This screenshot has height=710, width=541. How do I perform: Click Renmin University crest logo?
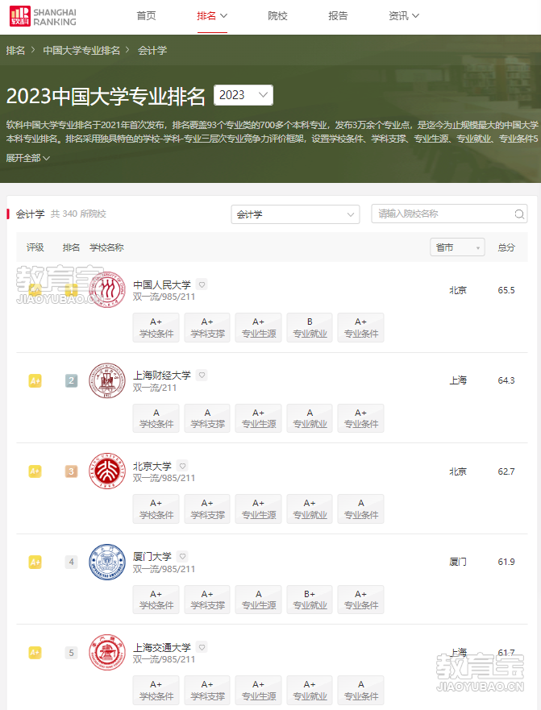107,290
